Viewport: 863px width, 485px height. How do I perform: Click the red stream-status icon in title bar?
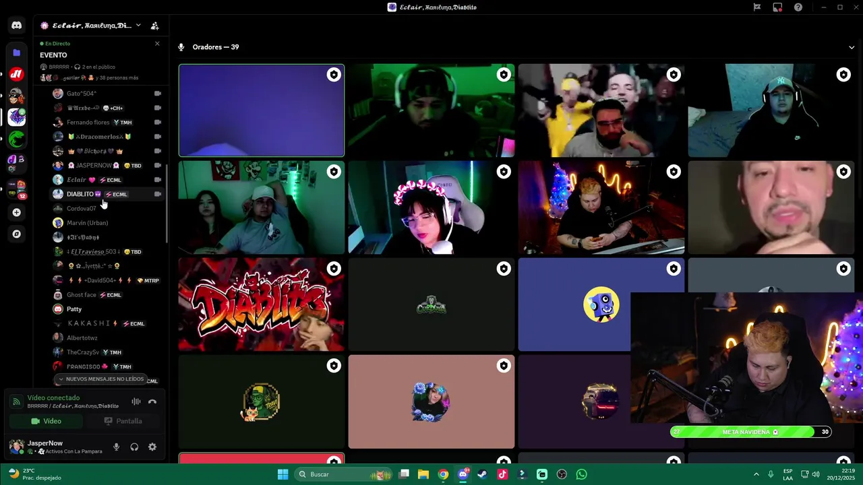[x=777, y=7]
